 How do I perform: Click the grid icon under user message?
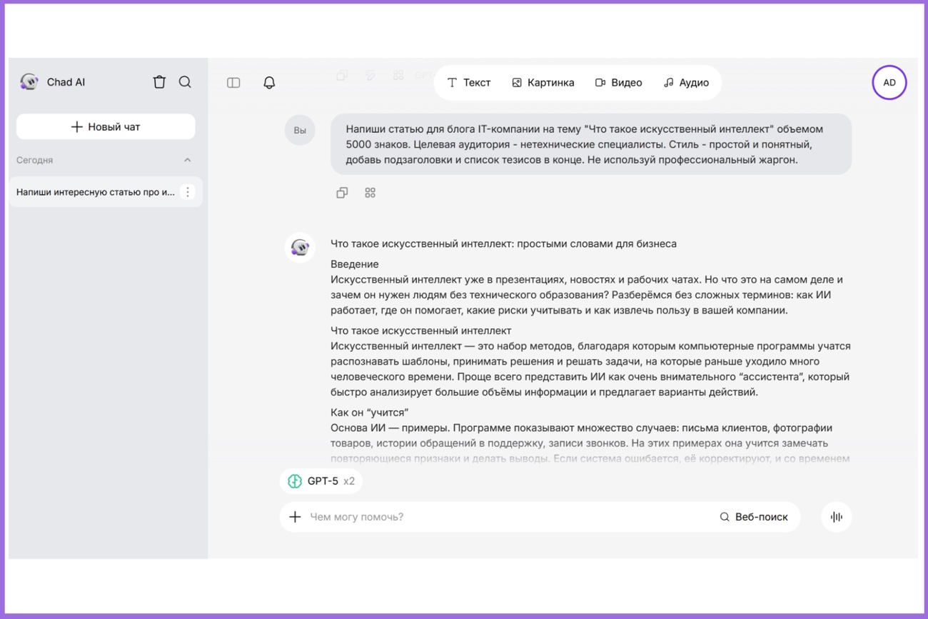coord(370,193)
